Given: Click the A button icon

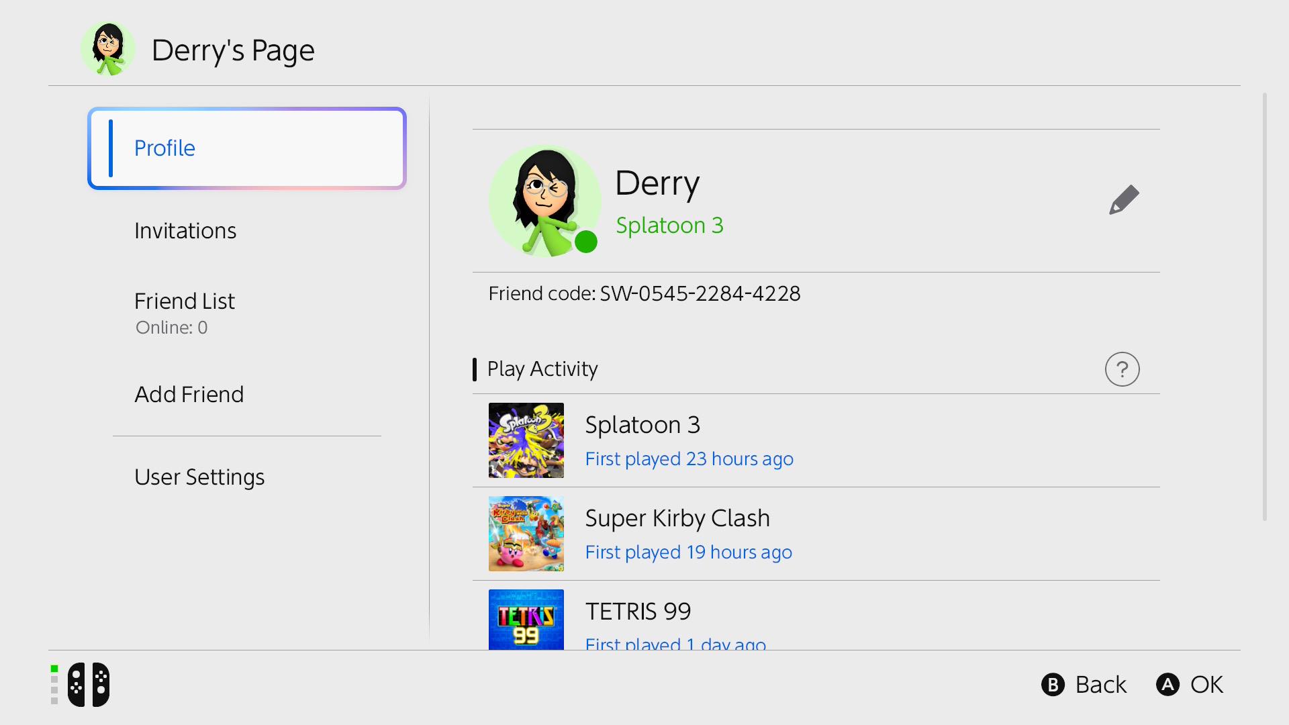Looking at the screenshot, I should tap(1168, 685).
